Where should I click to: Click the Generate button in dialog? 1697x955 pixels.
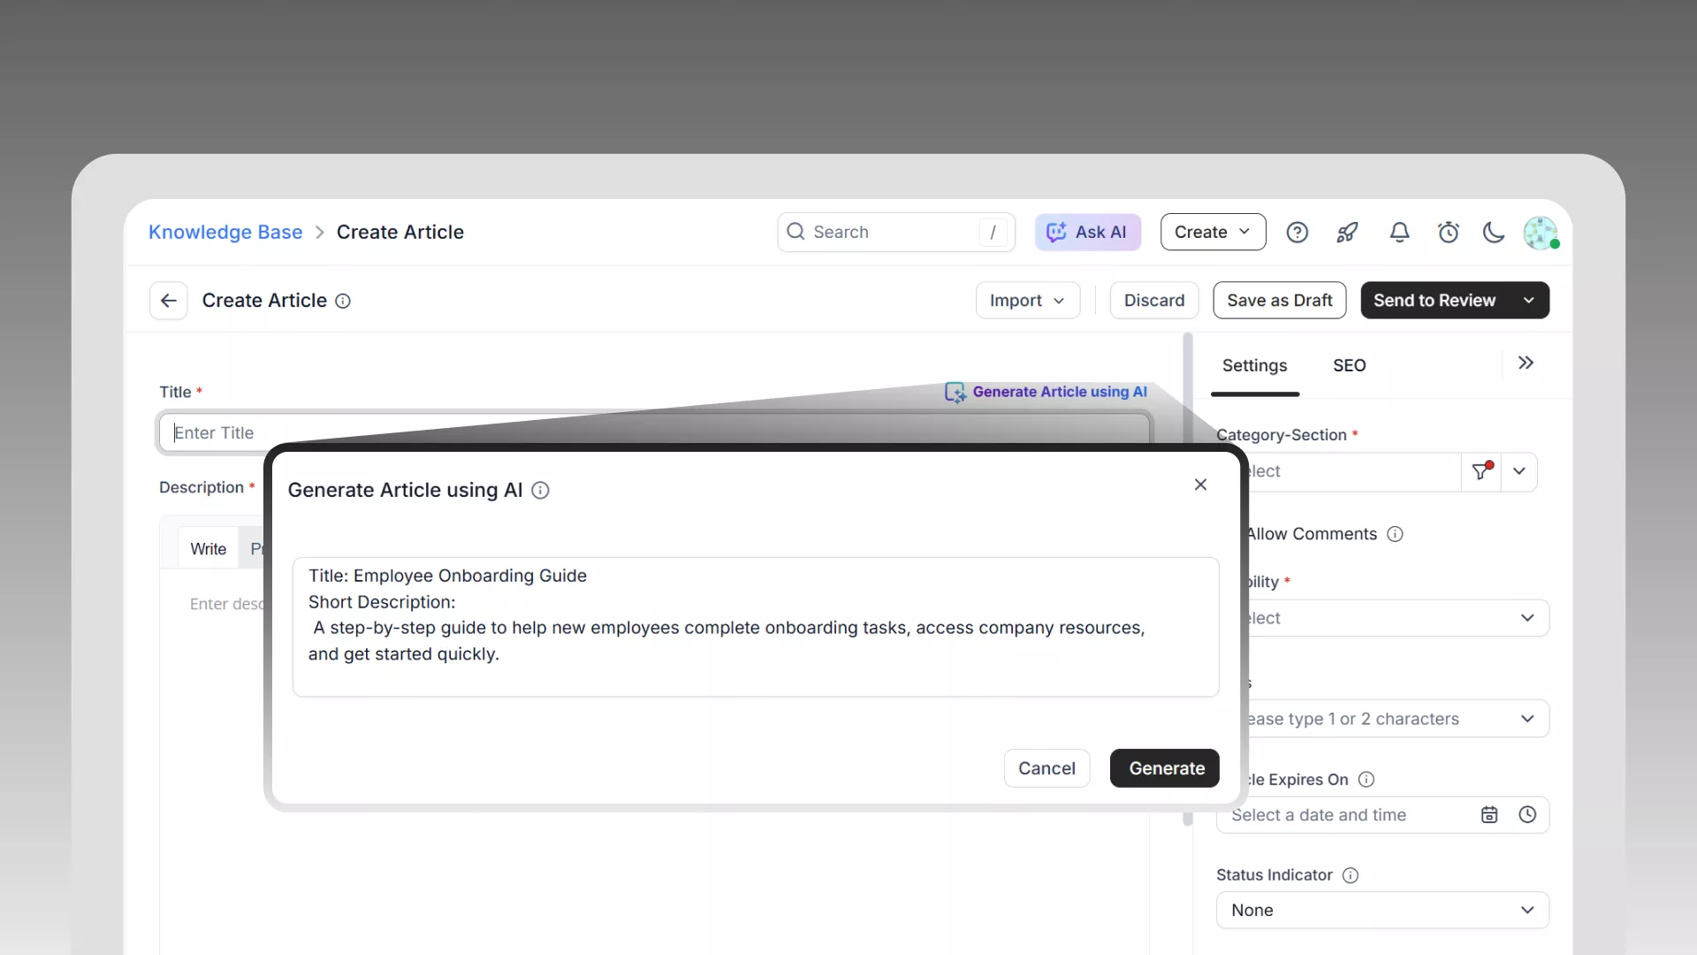(x=1165, y=768)
